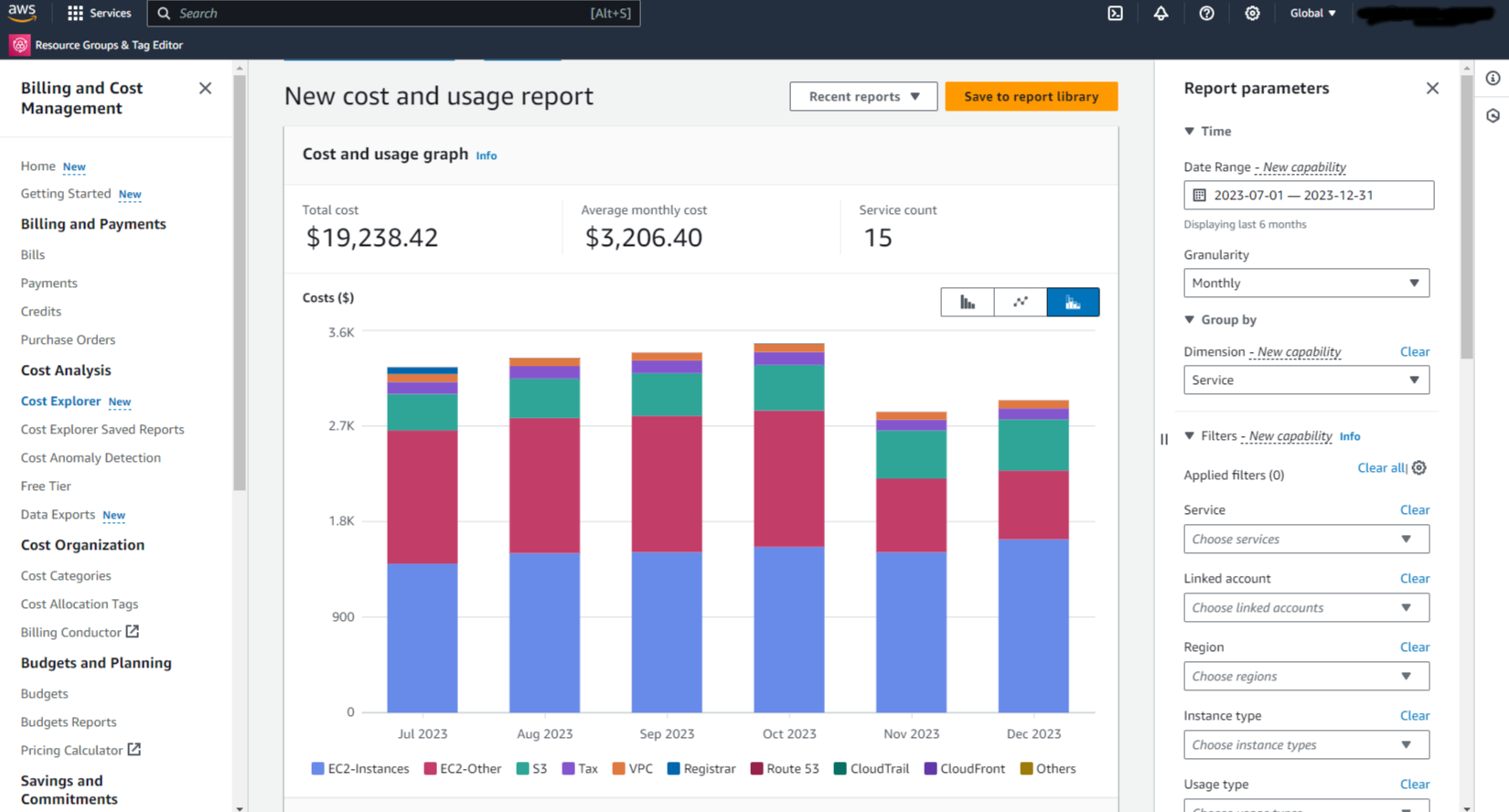Screen dimensions: 1509x812
Task: Open the Choose linked accounts dropdown
Action: 1306,607
